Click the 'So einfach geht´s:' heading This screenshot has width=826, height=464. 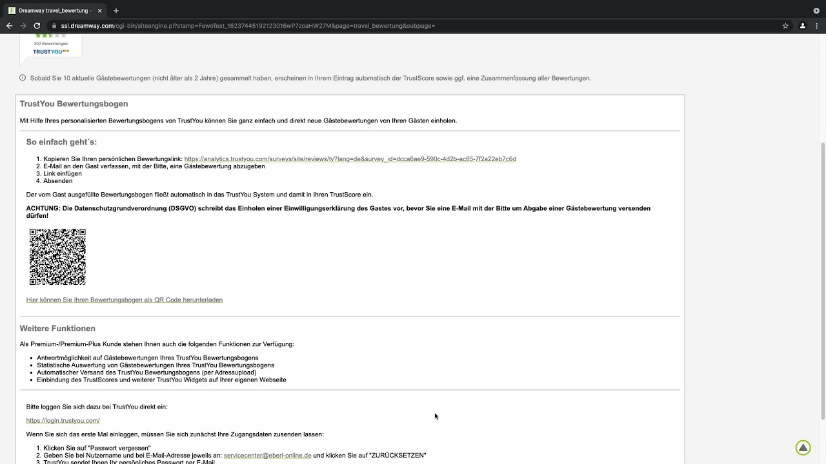(x=61, y=142)
